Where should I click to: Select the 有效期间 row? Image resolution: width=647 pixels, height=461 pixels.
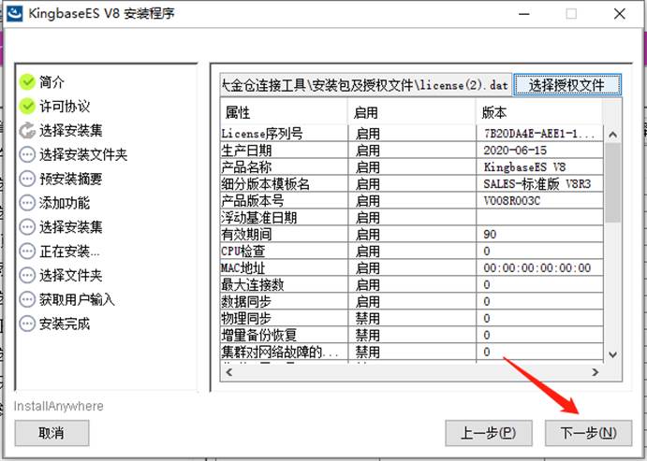[x=412, y=235]
